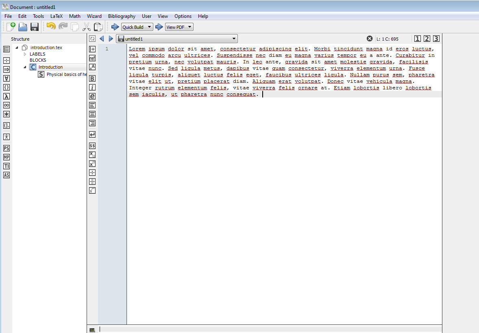Select Physical basics section in structure
The width and height of the screenshot is (479, 333).
click(x=62, y=74)
